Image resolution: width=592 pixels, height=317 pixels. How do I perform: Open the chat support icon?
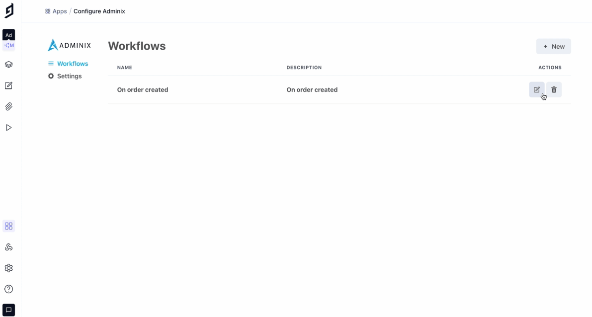[x=8, y=310]
